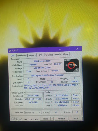The width and height of the screenshot is (98, 131).
Task: Click the Revision value VMR-B2
Action: point(75,81)
